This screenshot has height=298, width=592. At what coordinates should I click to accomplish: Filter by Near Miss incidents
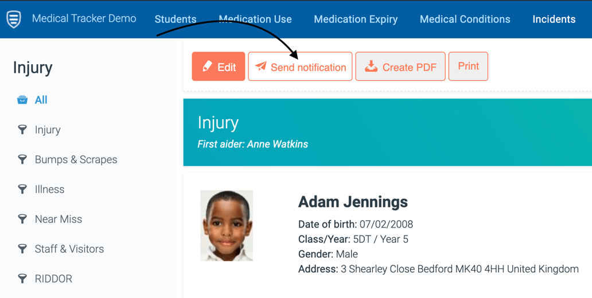click(59, 219)
